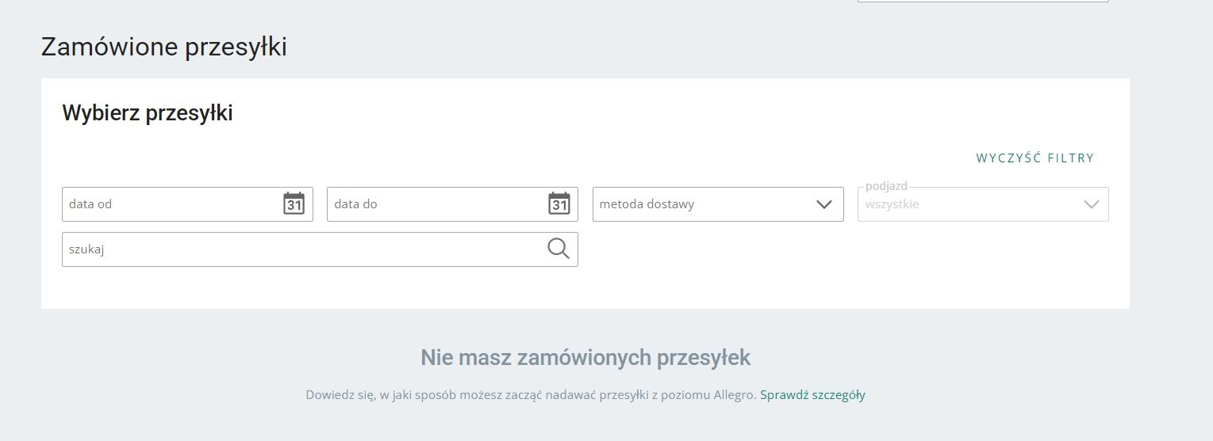Expand the podjazd chevron arrow

pyautogui.click(x=1092, y=204)
